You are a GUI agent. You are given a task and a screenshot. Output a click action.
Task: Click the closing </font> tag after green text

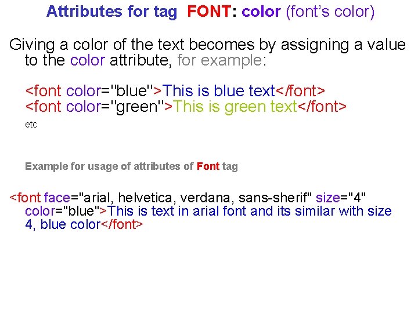point(322,107)
